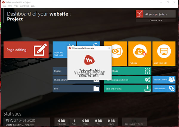Click the WebAcappella Grid name in dialog
The width and height of the screenshot is (179, 127).
(89, 70)
